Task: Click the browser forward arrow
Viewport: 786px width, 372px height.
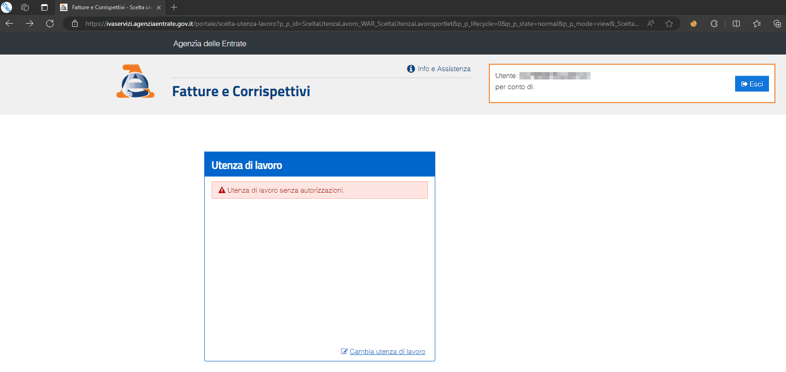Action: (x=30, y=24)
